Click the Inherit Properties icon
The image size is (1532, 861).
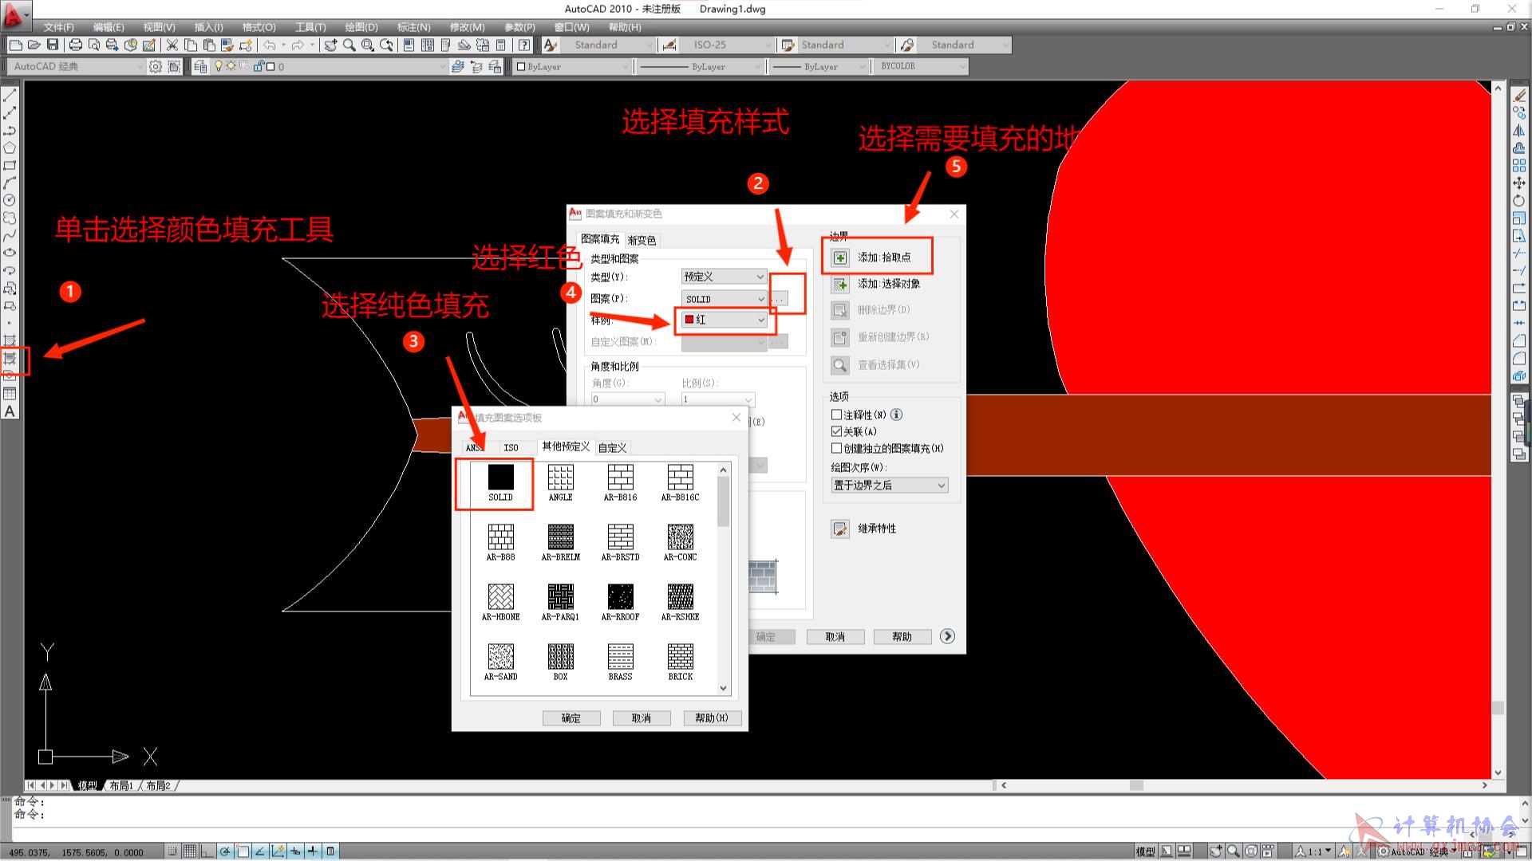840,529
